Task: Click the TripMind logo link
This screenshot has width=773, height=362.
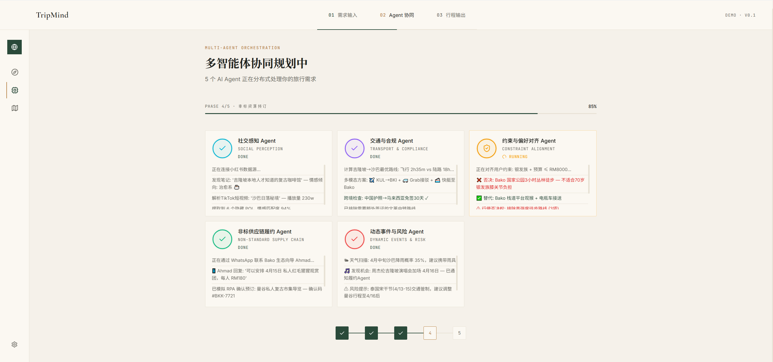Action: coord(52,15)
